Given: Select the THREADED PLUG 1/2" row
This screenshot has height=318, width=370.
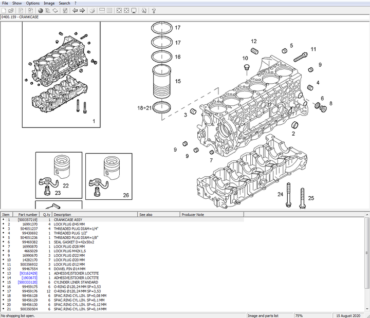Looking at the screenshot, I should [x=122, y=233].
